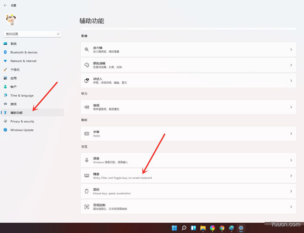Open the 颜色滤镜 settings title
Image resolution: width=304 pixels, height=233 pixels.
tap(99, 63)
